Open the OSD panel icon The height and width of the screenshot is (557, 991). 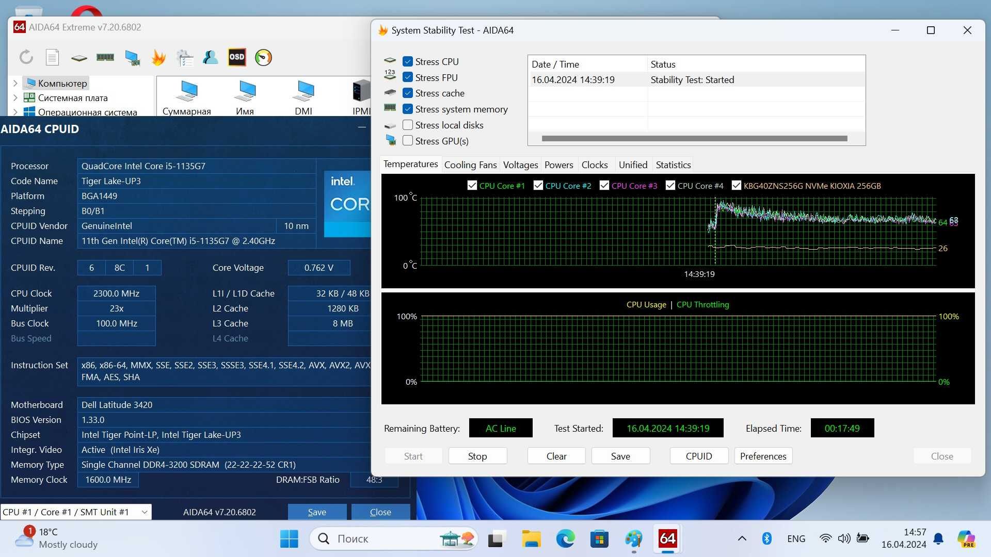237,57
